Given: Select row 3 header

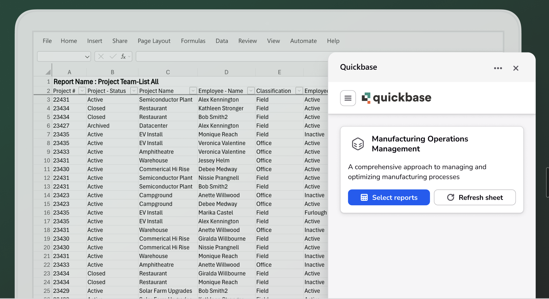Looking at the screenshot, I should (43, 100).
